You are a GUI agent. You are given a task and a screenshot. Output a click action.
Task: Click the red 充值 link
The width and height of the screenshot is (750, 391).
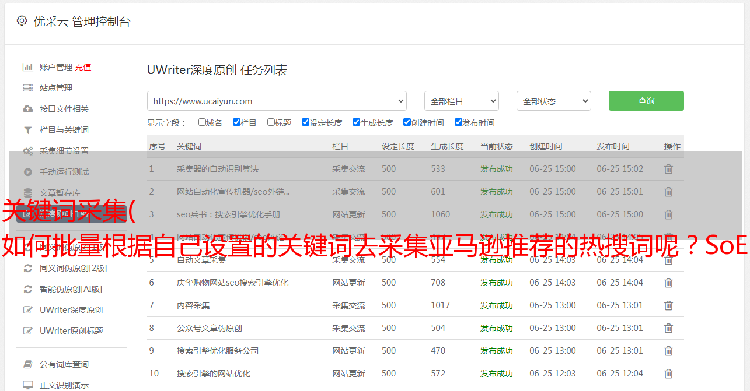pos(83,67)
